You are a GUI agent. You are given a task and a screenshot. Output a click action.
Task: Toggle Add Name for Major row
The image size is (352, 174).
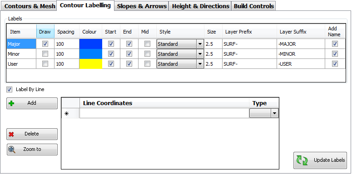[x=335, y=44]
